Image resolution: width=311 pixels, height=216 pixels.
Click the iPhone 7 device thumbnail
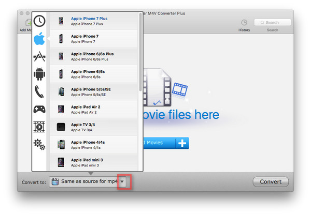61,39
